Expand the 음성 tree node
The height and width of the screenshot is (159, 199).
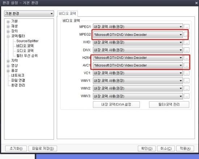coord(8,71)
